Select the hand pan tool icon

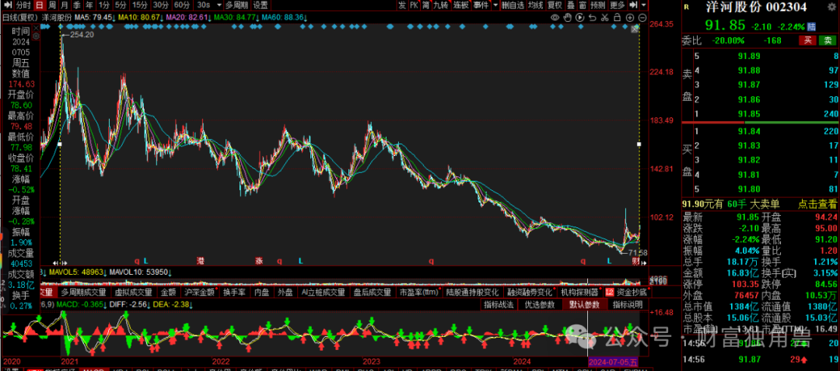567,17
